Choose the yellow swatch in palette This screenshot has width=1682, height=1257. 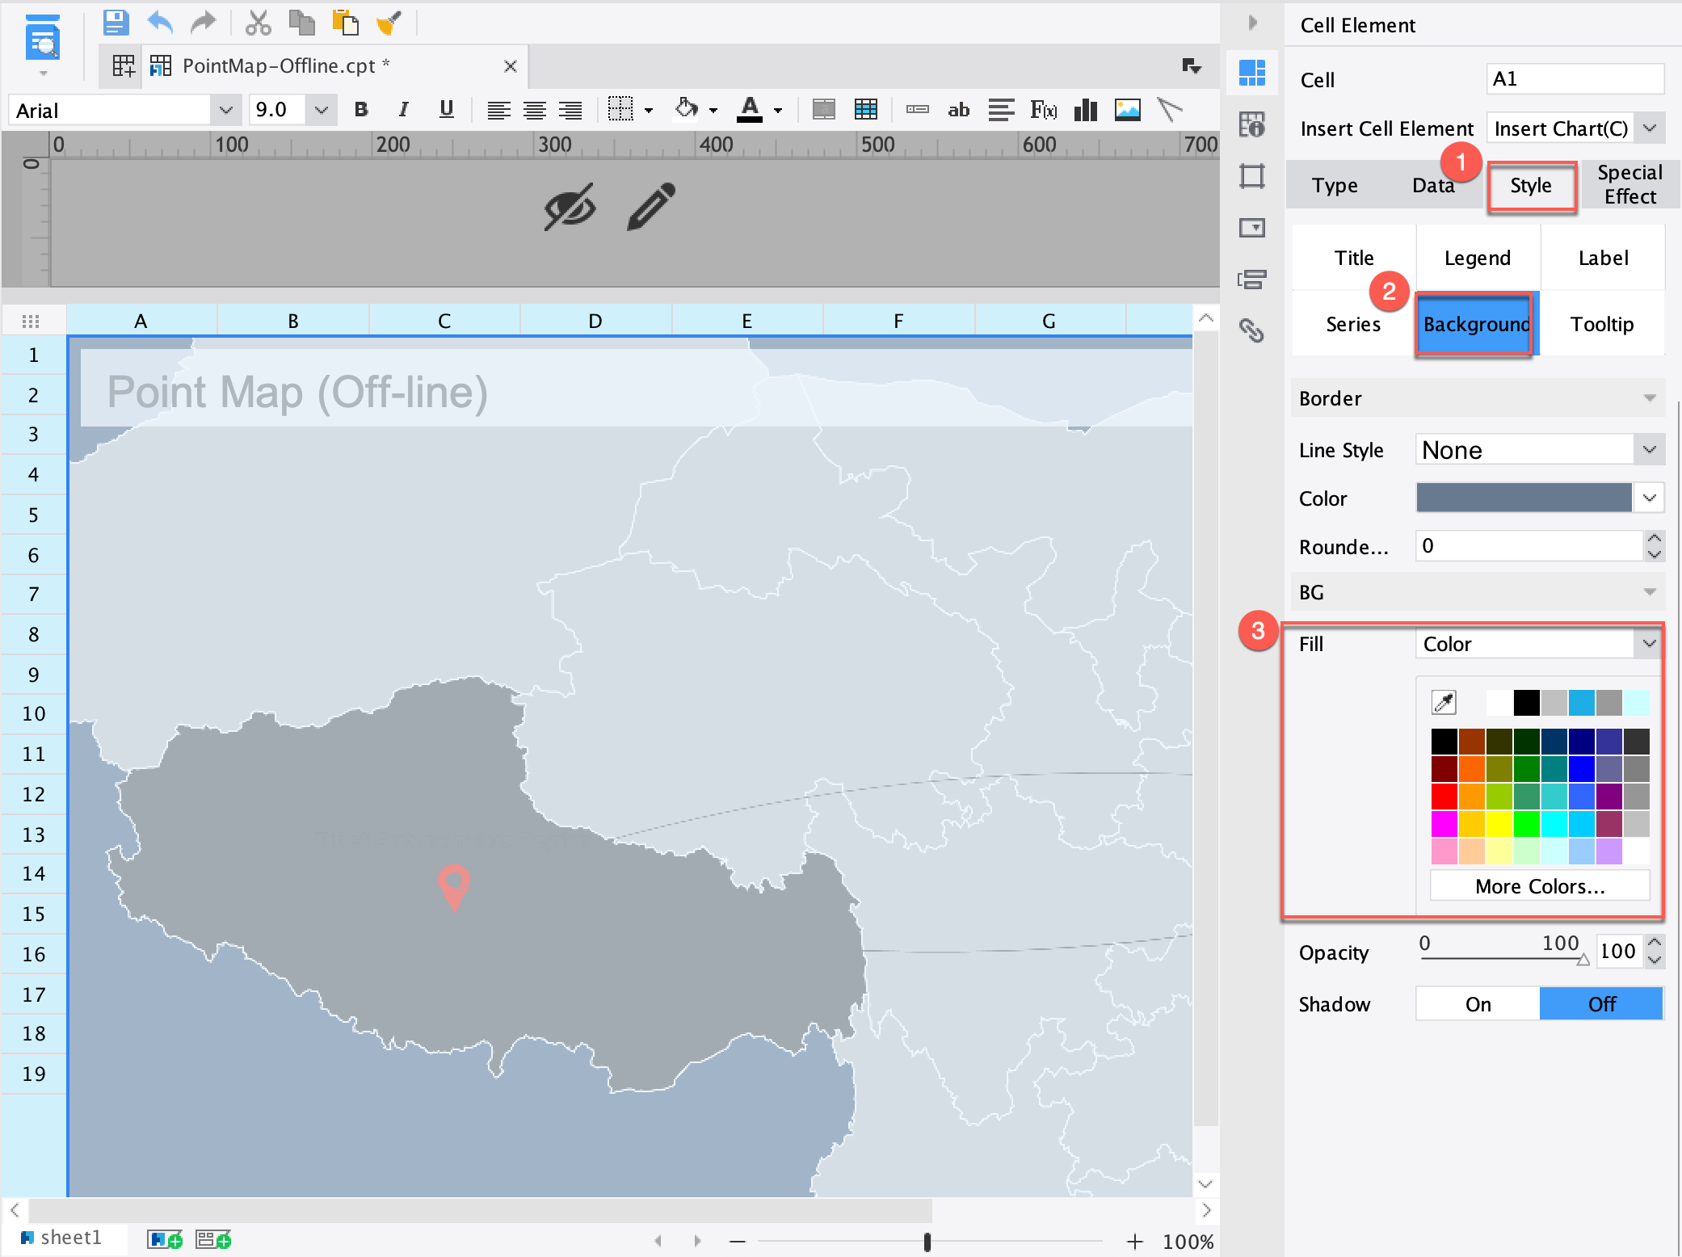click(1499, 823)
